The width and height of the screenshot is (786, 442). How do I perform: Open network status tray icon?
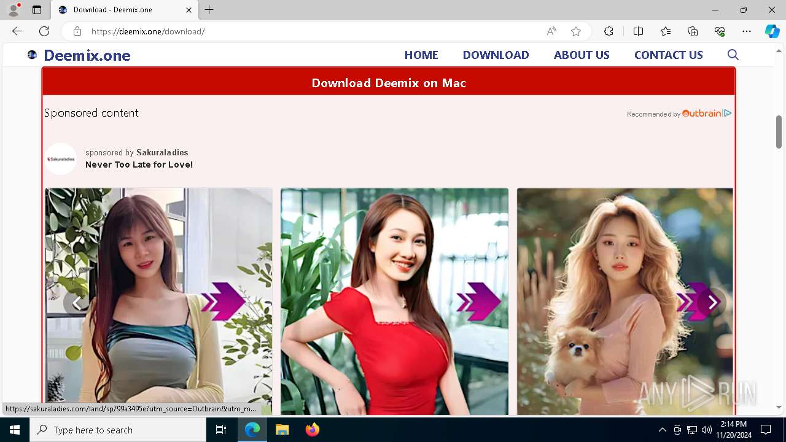[x=691, y=430]
